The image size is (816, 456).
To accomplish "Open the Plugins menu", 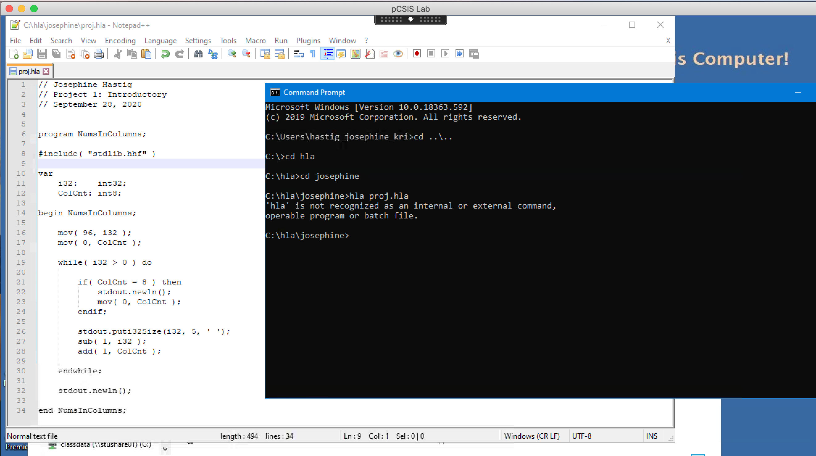I will (x=308, y=40).
